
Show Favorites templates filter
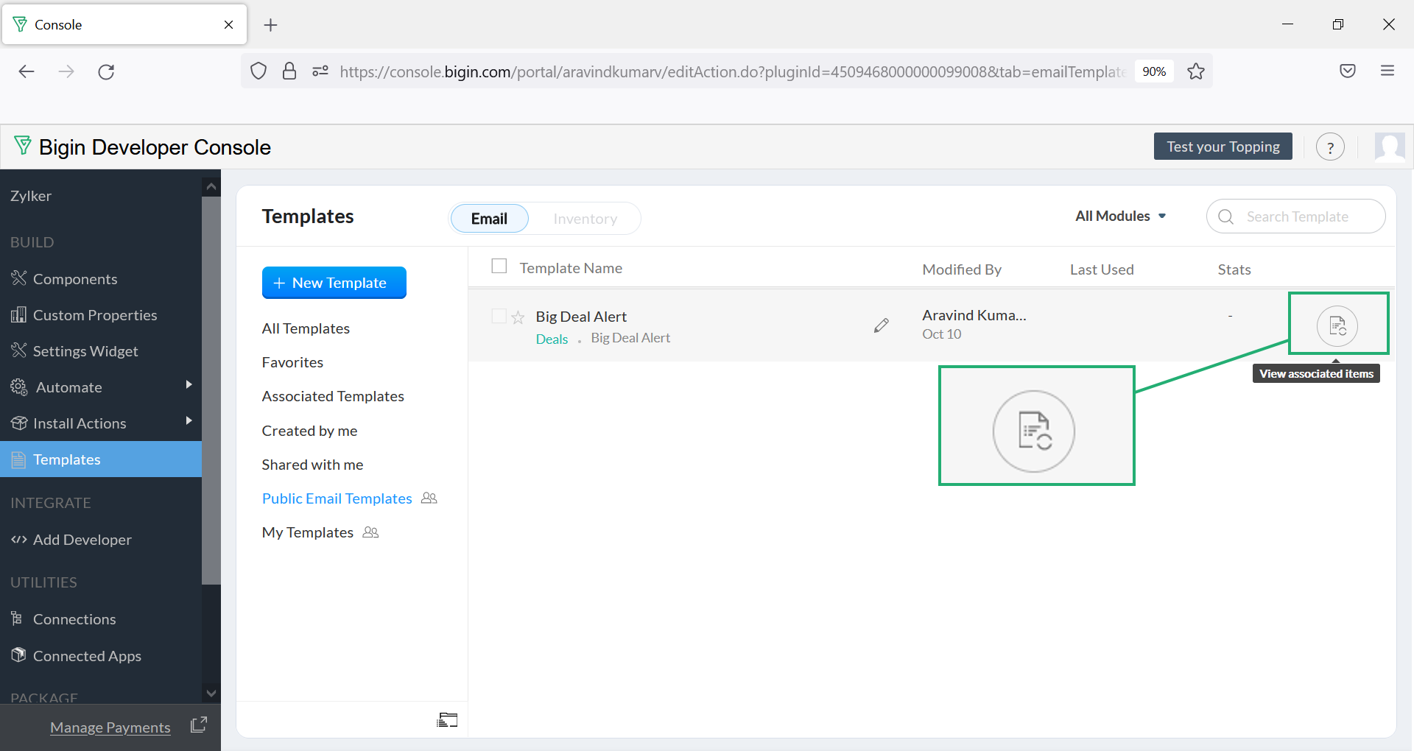coord(292,362)
